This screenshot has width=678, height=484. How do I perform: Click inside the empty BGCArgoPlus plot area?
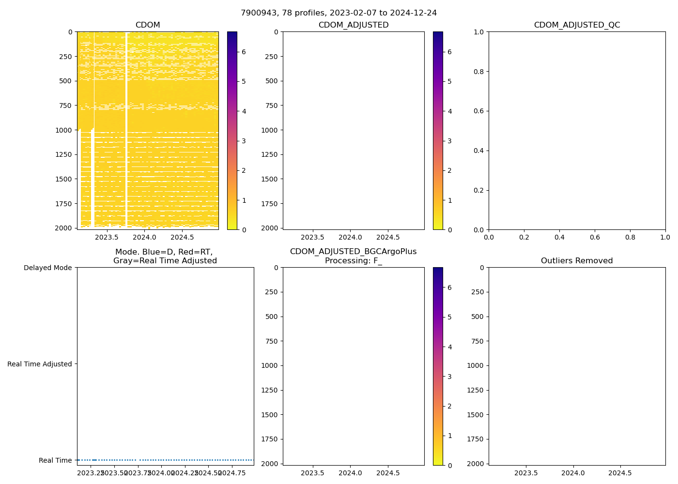pos(353,366)
